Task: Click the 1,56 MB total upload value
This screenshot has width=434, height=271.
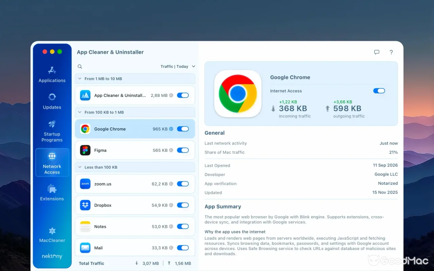Action: (183, 263)
